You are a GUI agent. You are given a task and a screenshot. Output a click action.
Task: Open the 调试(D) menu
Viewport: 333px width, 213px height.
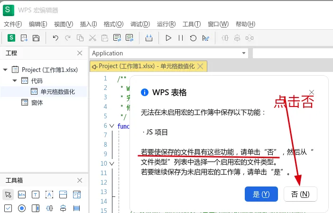pos(140,24)
